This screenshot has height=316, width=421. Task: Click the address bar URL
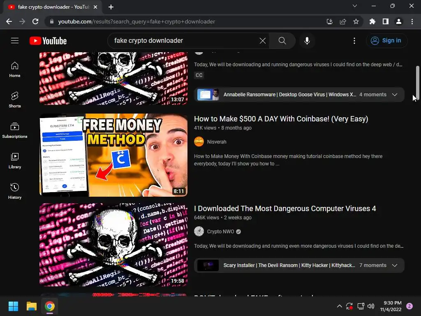pos(136,21)
